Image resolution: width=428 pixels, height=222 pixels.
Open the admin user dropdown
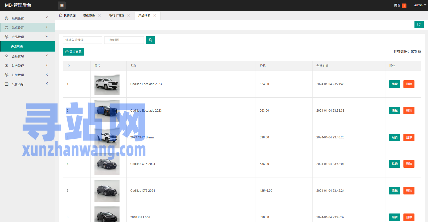(420, 5)
